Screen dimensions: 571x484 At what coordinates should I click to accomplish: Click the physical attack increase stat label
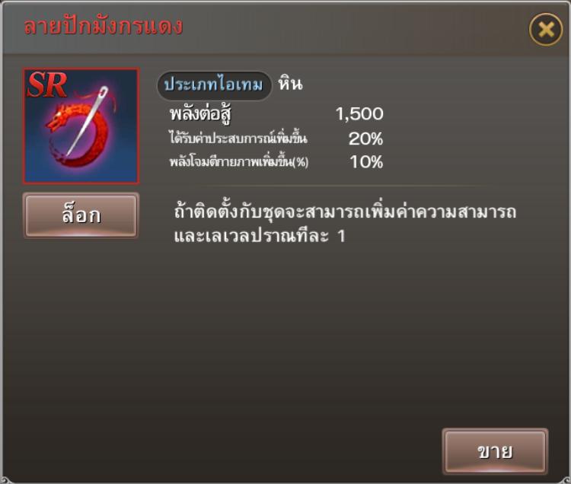point(239,161)
